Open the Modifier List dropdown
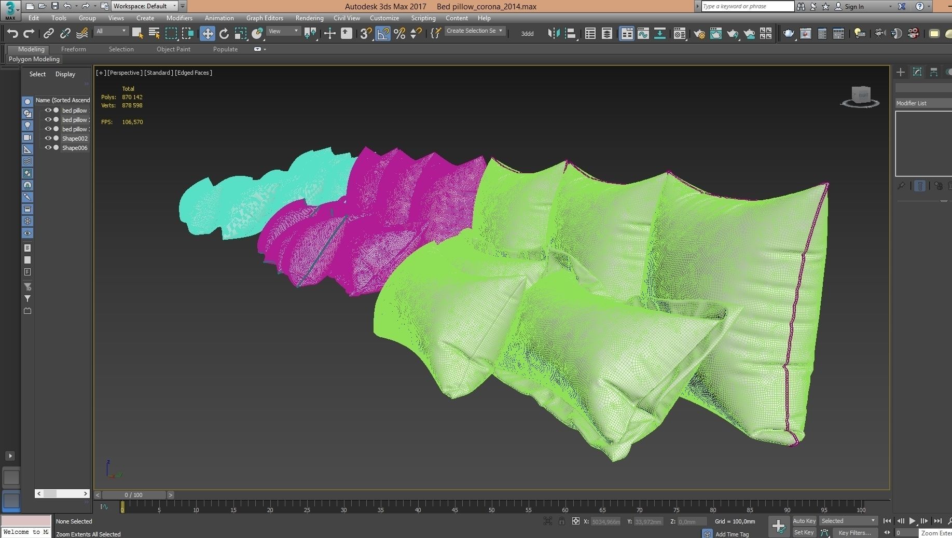The height and width of the screenshot is (538, 952). click(x=923, y=103)
